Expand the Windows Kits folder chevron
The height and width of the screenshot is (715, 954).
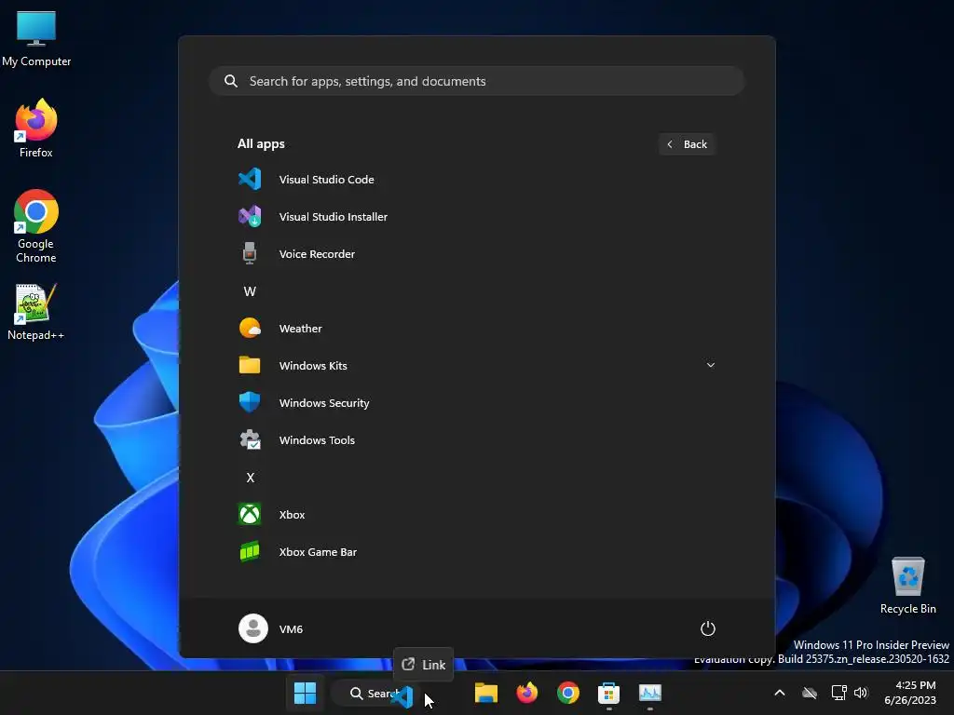[x=710, y=365]
